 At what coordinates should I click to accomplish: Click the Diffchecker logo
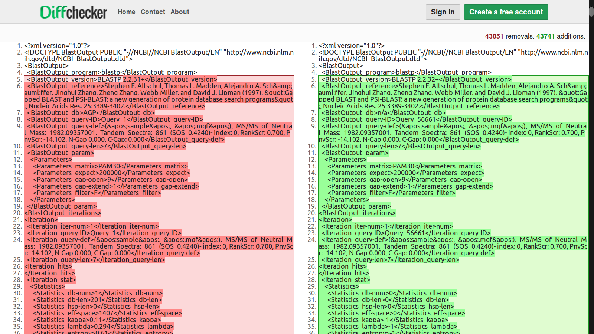pos(74,12)
